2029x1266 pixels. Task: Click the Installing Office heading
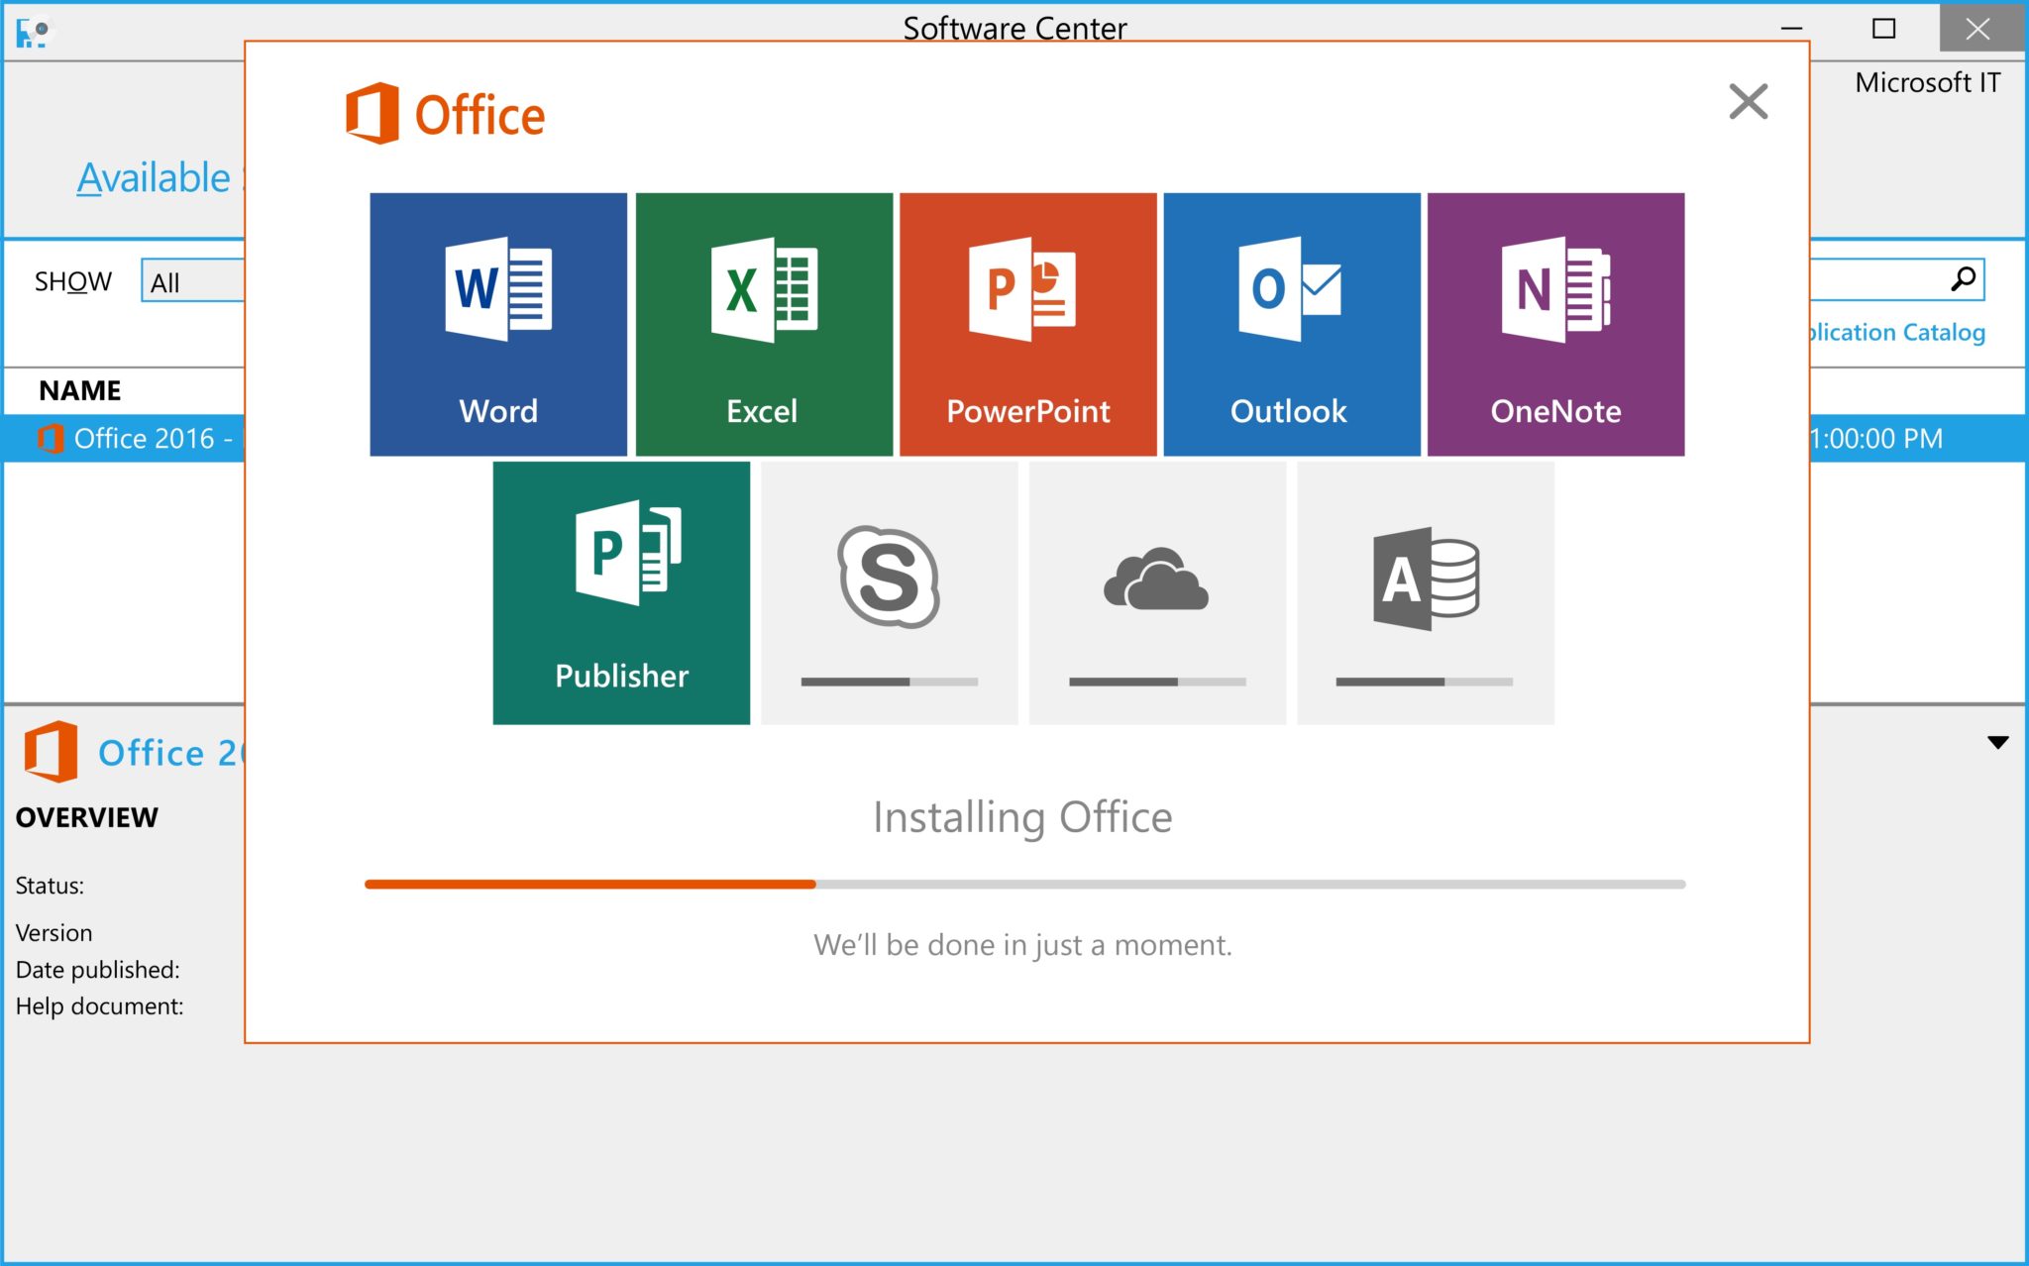point(1022,817)
